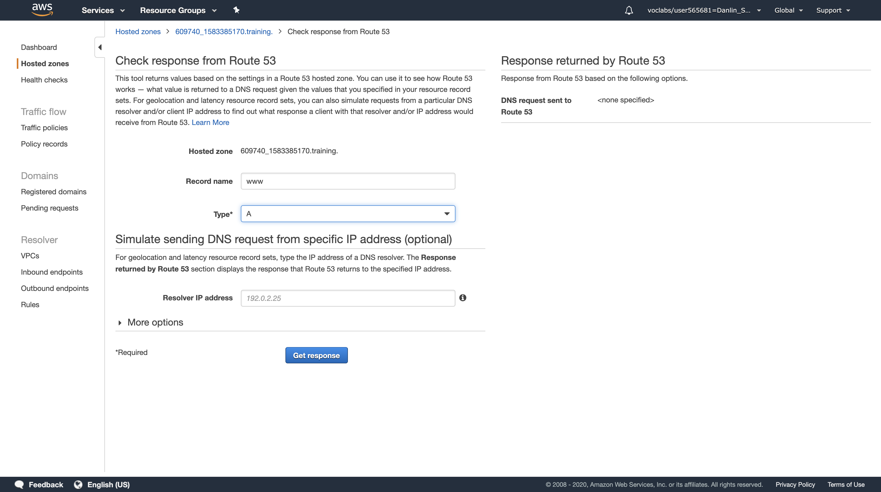Click the Get response button
The image size is (881, 492).
[x=316, y=355]
